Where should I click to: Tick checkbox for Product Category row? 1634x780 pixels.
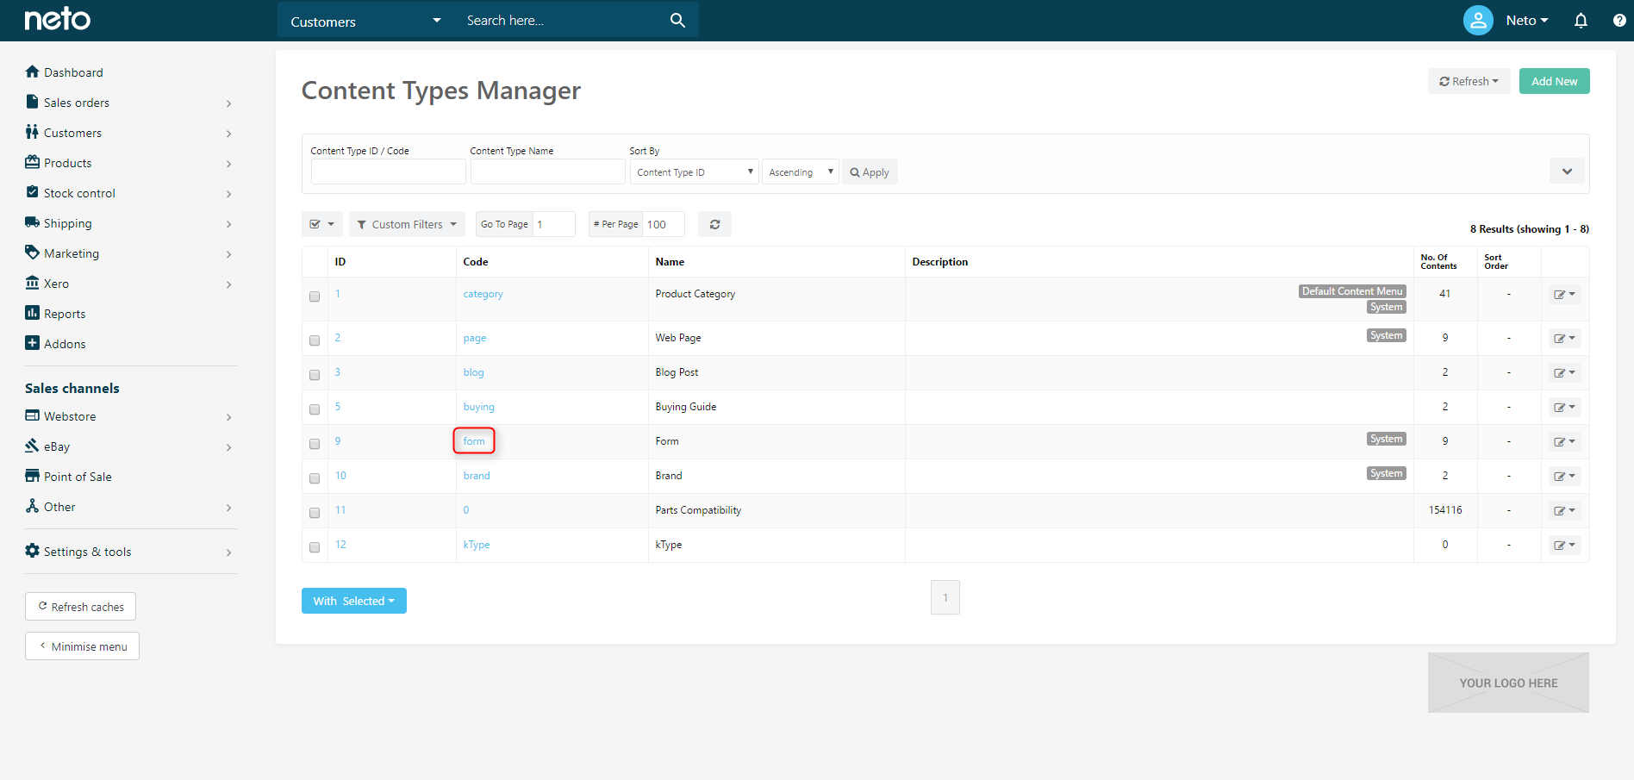coord(315,296)
